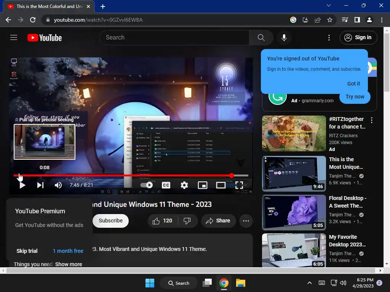The image size is (390, 292).
Task: Open options for RITZtogether ad
Action: (x=372, y=121)
